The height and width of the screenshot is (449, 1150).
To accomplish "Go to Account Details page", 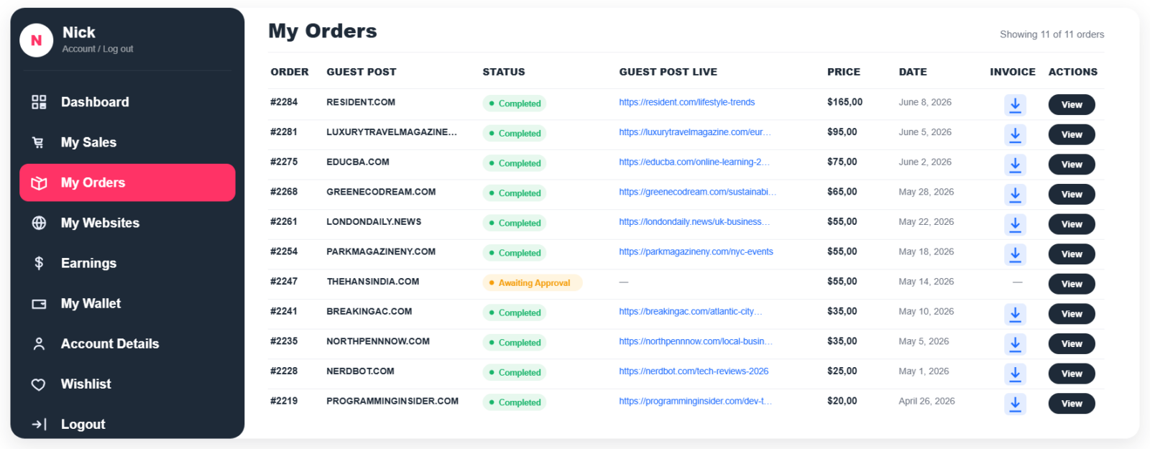I will pos(127,343).
